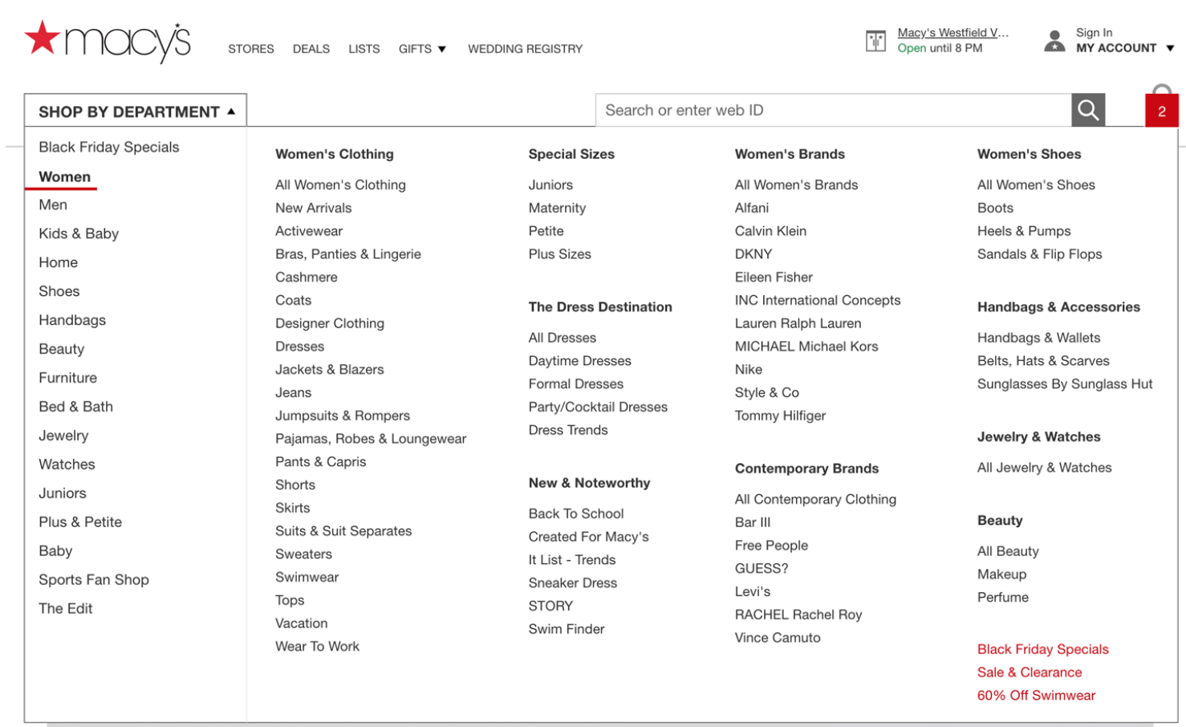Select the Sports Fan Shop department

pyautogui.click(x=94, y=580)
